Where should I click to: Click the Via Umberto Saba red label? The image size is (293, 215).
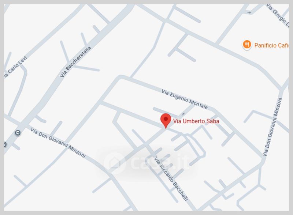(x=196, y=121)
